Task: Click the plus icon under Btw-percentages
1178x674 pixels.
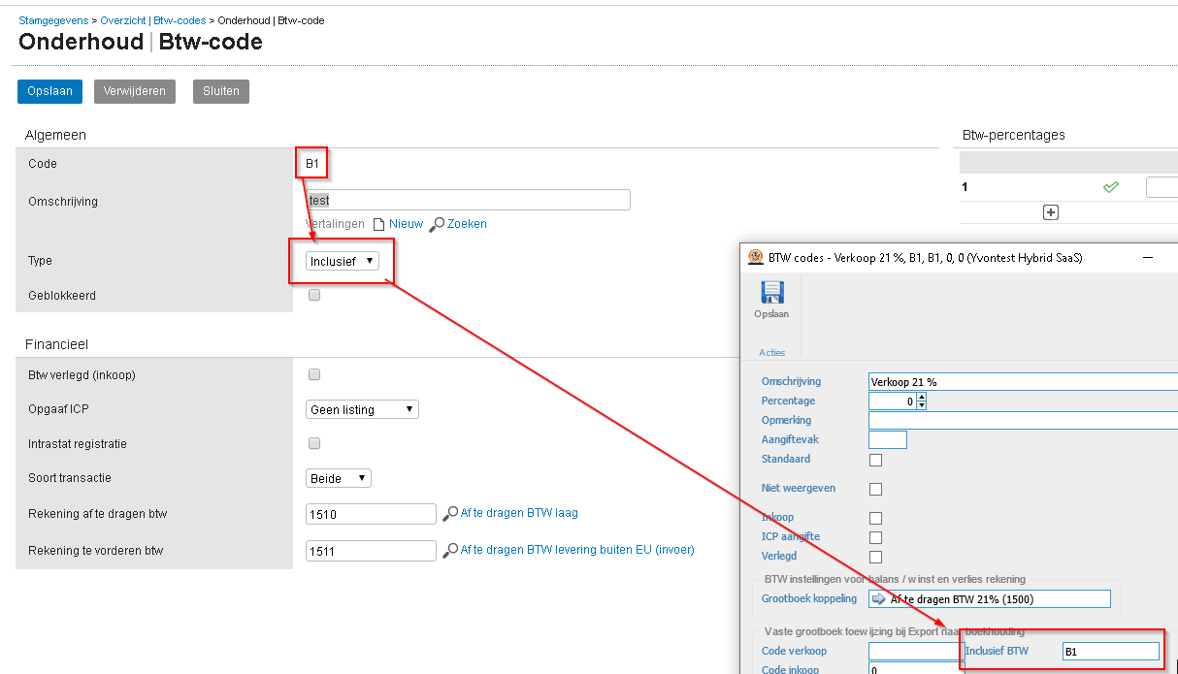Action: [1050, 212]
